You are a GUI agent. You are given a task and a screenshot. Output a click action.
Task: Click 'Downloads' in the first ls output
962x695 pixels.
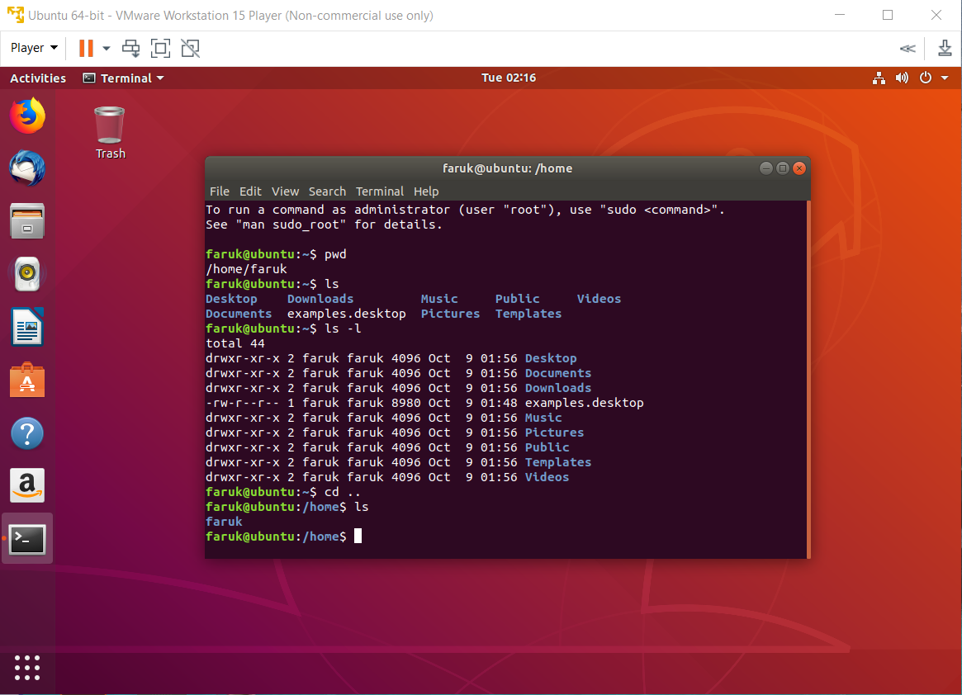click(x=320, y=299)
